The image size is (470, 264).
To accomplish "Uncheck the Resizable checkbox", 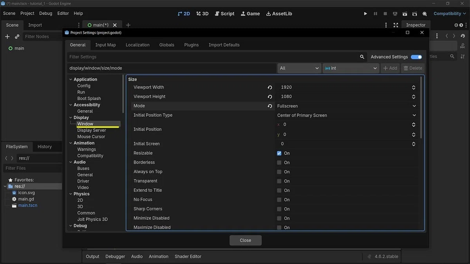I will 279,153.
